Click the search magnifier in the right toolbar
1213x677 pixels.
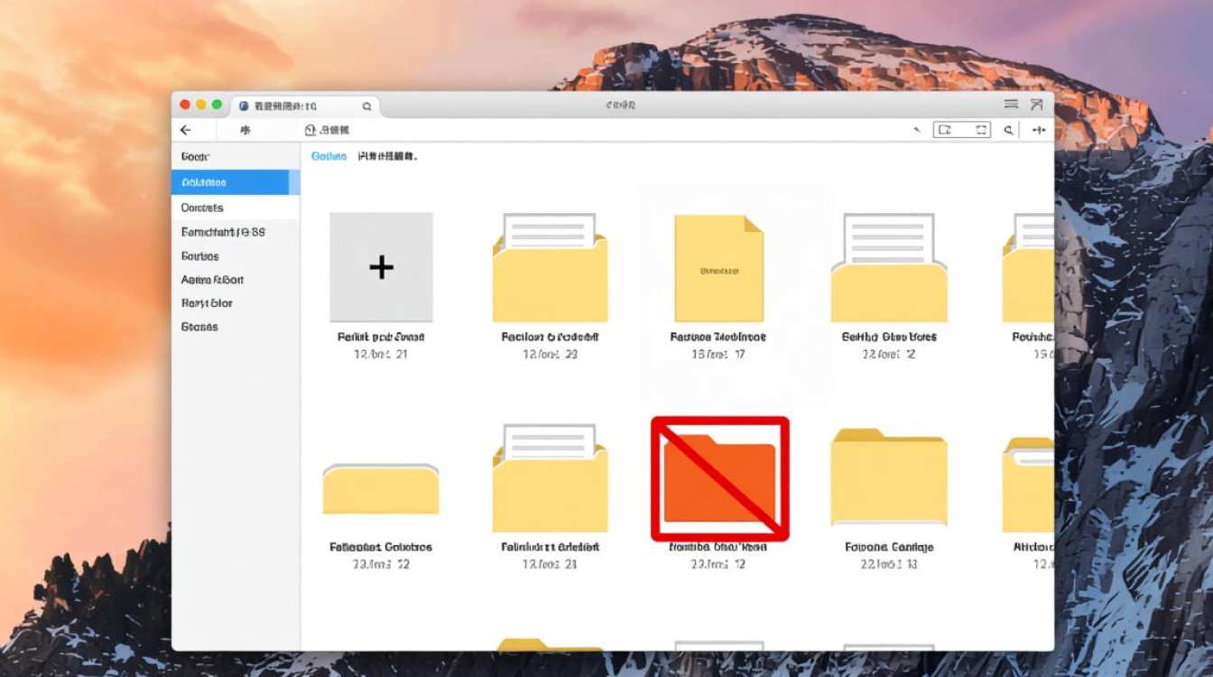point(1010,130)
